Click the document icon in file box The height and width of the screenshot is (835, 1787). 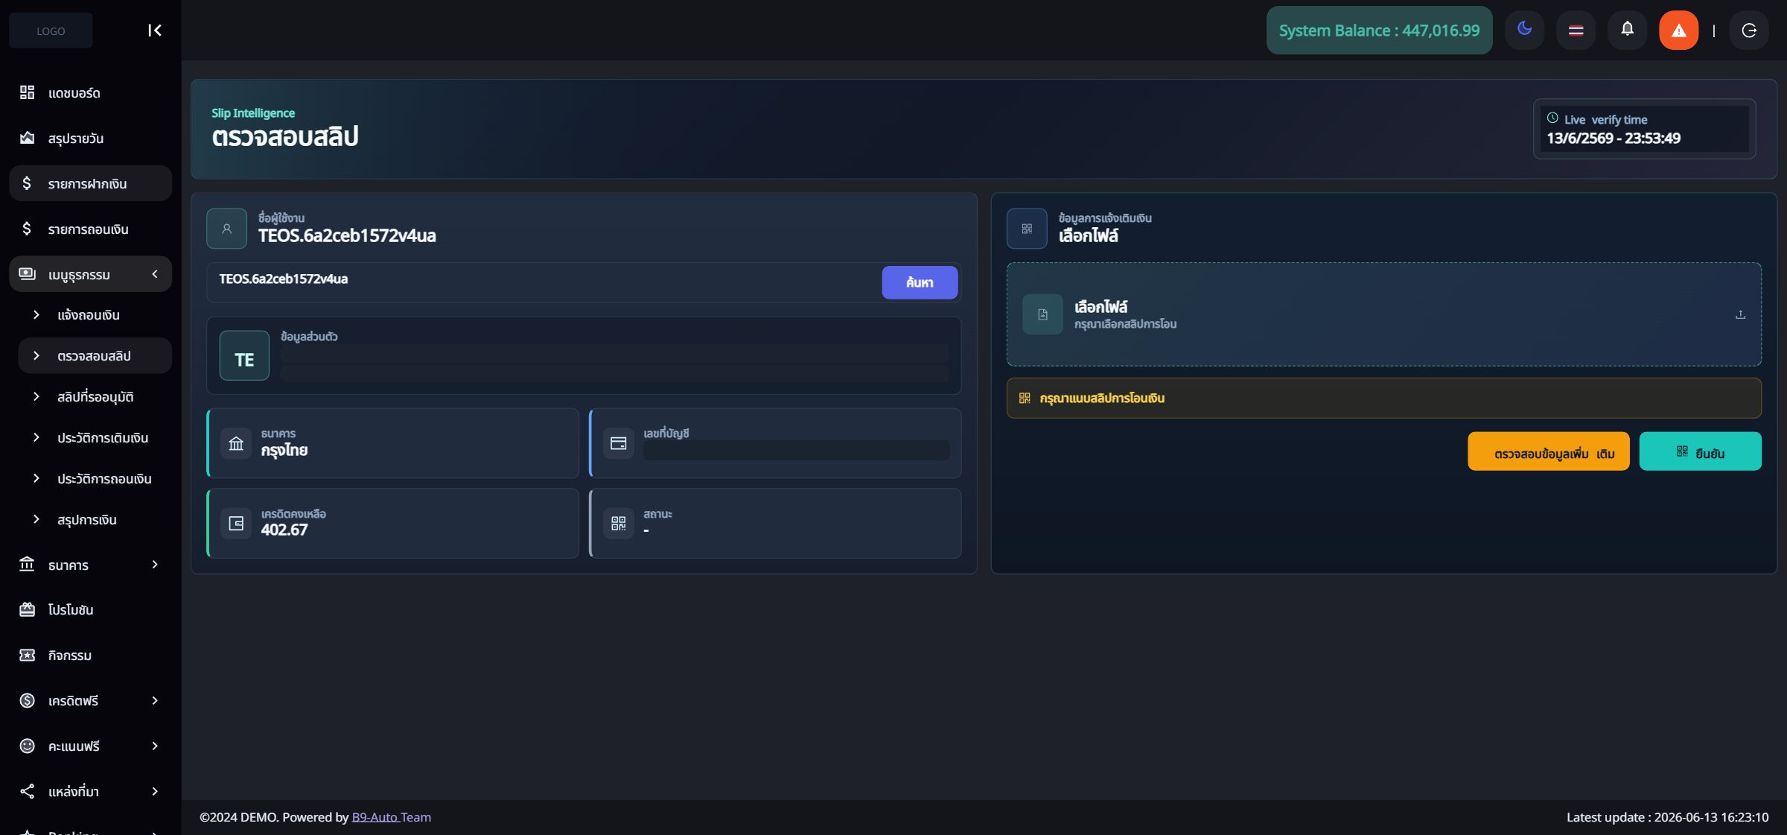tap(1042, 314)
